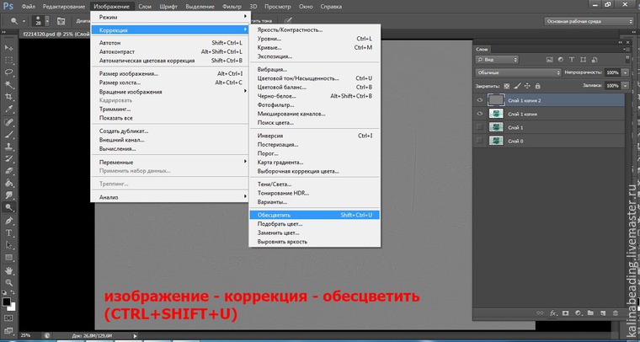Select the Brush tool

(9, 134)
